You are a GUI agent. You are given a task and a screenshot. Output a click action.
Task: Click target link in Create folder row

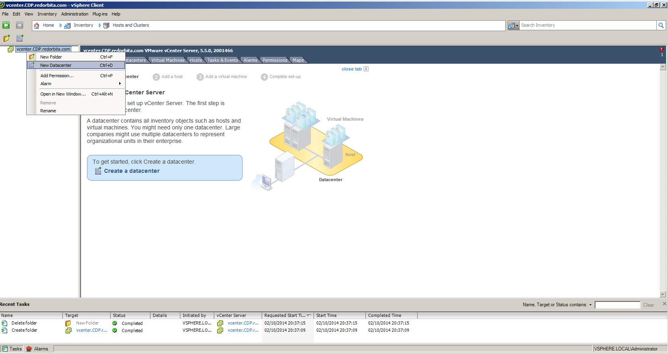pos(91,330)
